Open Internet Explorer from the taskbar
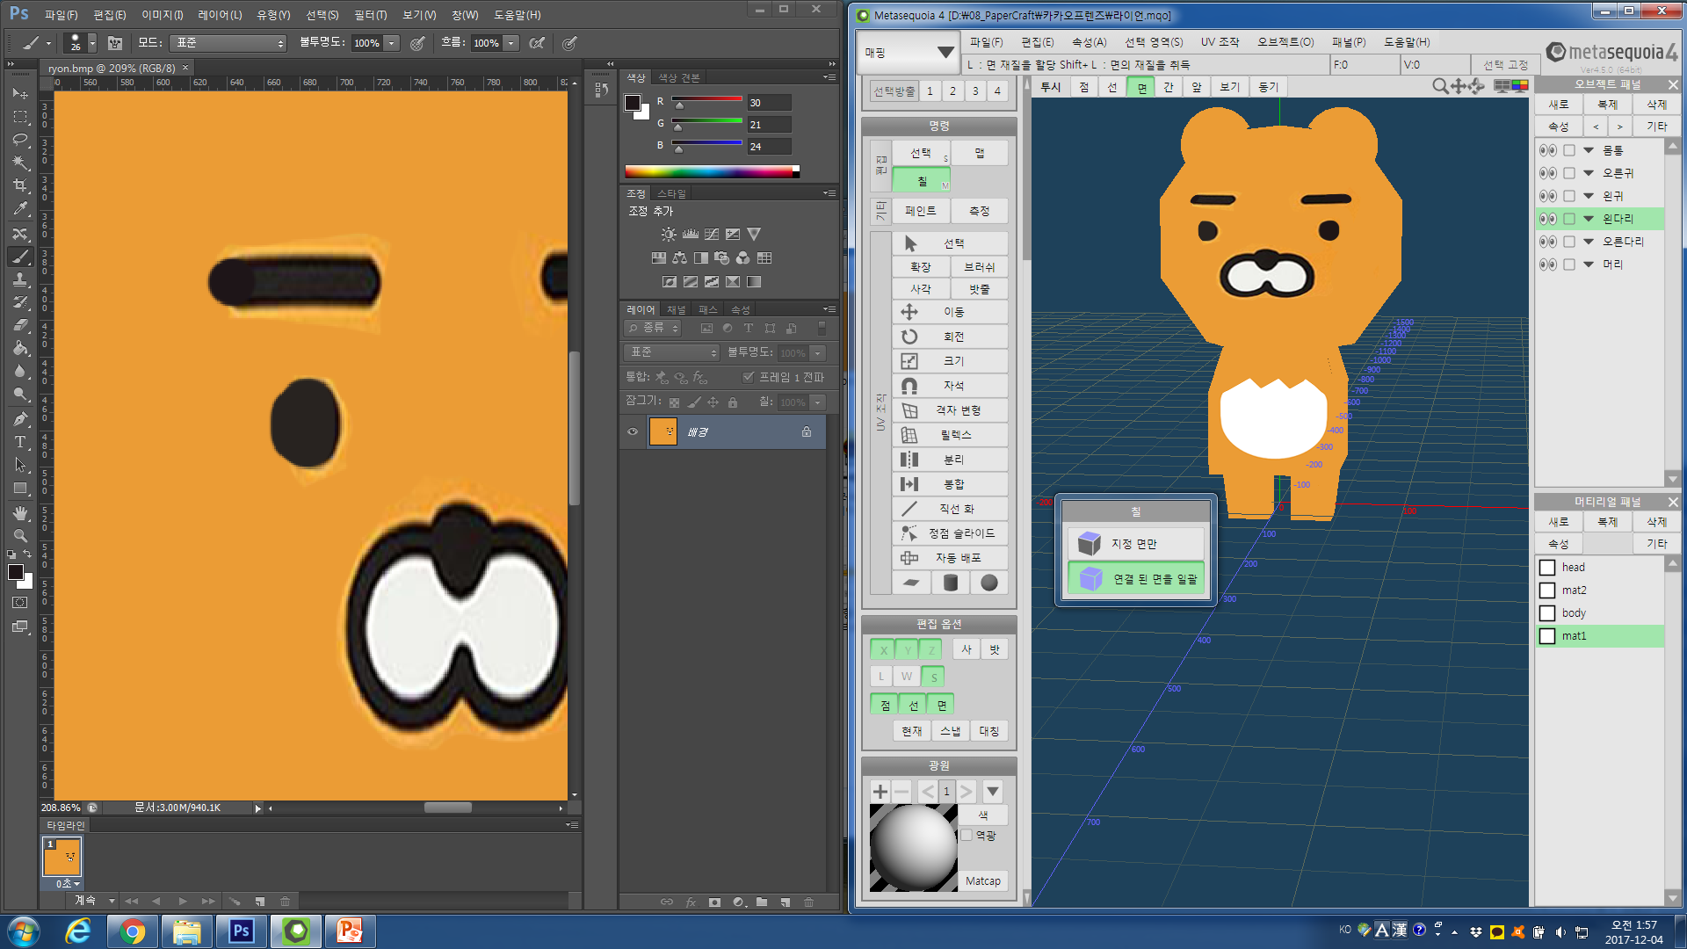 pyautogui.click(x=78, y=931)
